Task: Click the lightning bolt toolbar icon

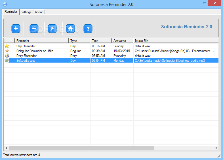Action: coord(52,29)
